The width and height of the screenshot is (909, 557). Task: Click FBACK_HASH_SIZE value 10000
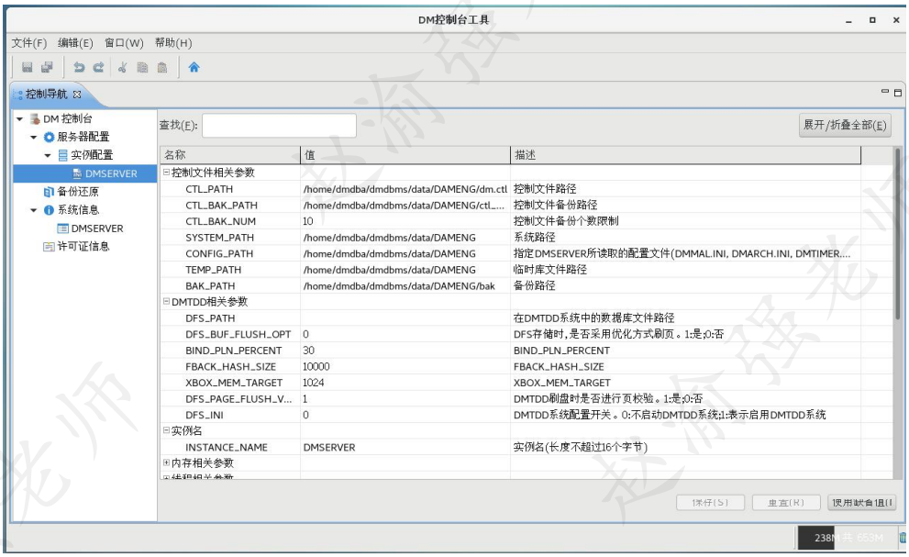(x=316, y=367)
